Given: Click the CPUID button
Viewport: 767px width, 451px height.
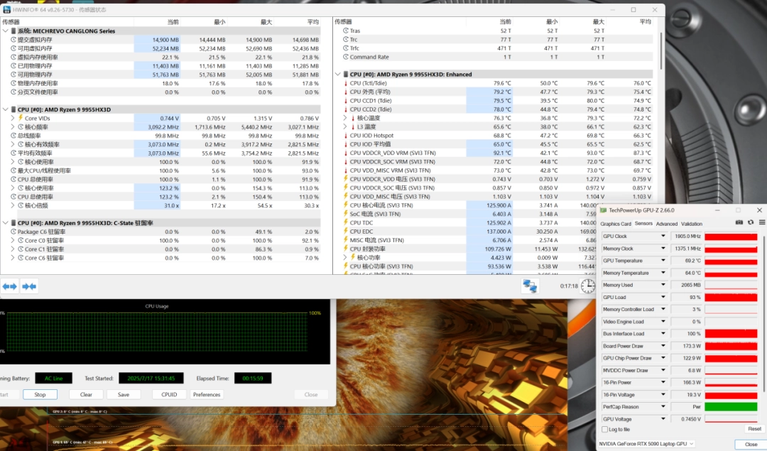Looking at the screenshot, I should 169,394.
